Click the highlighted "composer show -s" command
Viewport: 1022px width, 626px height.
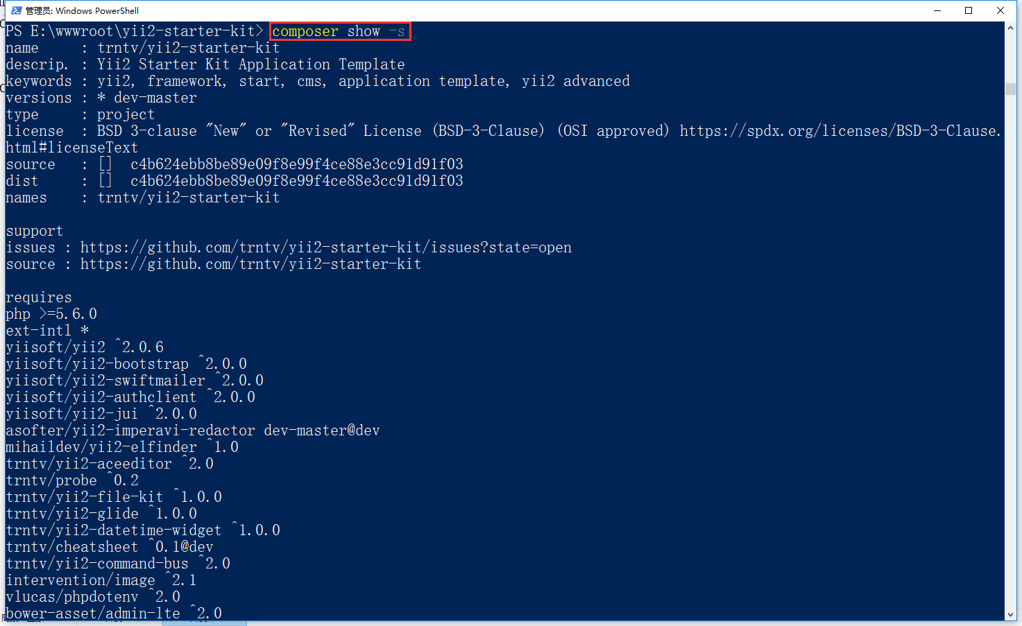coord(339,31)
